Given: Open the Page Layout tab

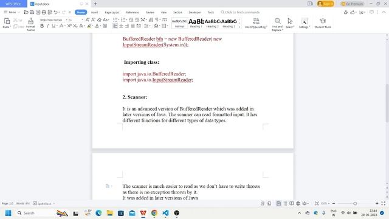Looking at the screenshot, I should click(x=112, y=12).
